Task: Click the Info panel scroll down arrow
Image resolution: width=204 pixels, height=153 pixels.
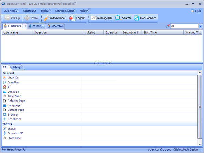Action: pos(200,144)
